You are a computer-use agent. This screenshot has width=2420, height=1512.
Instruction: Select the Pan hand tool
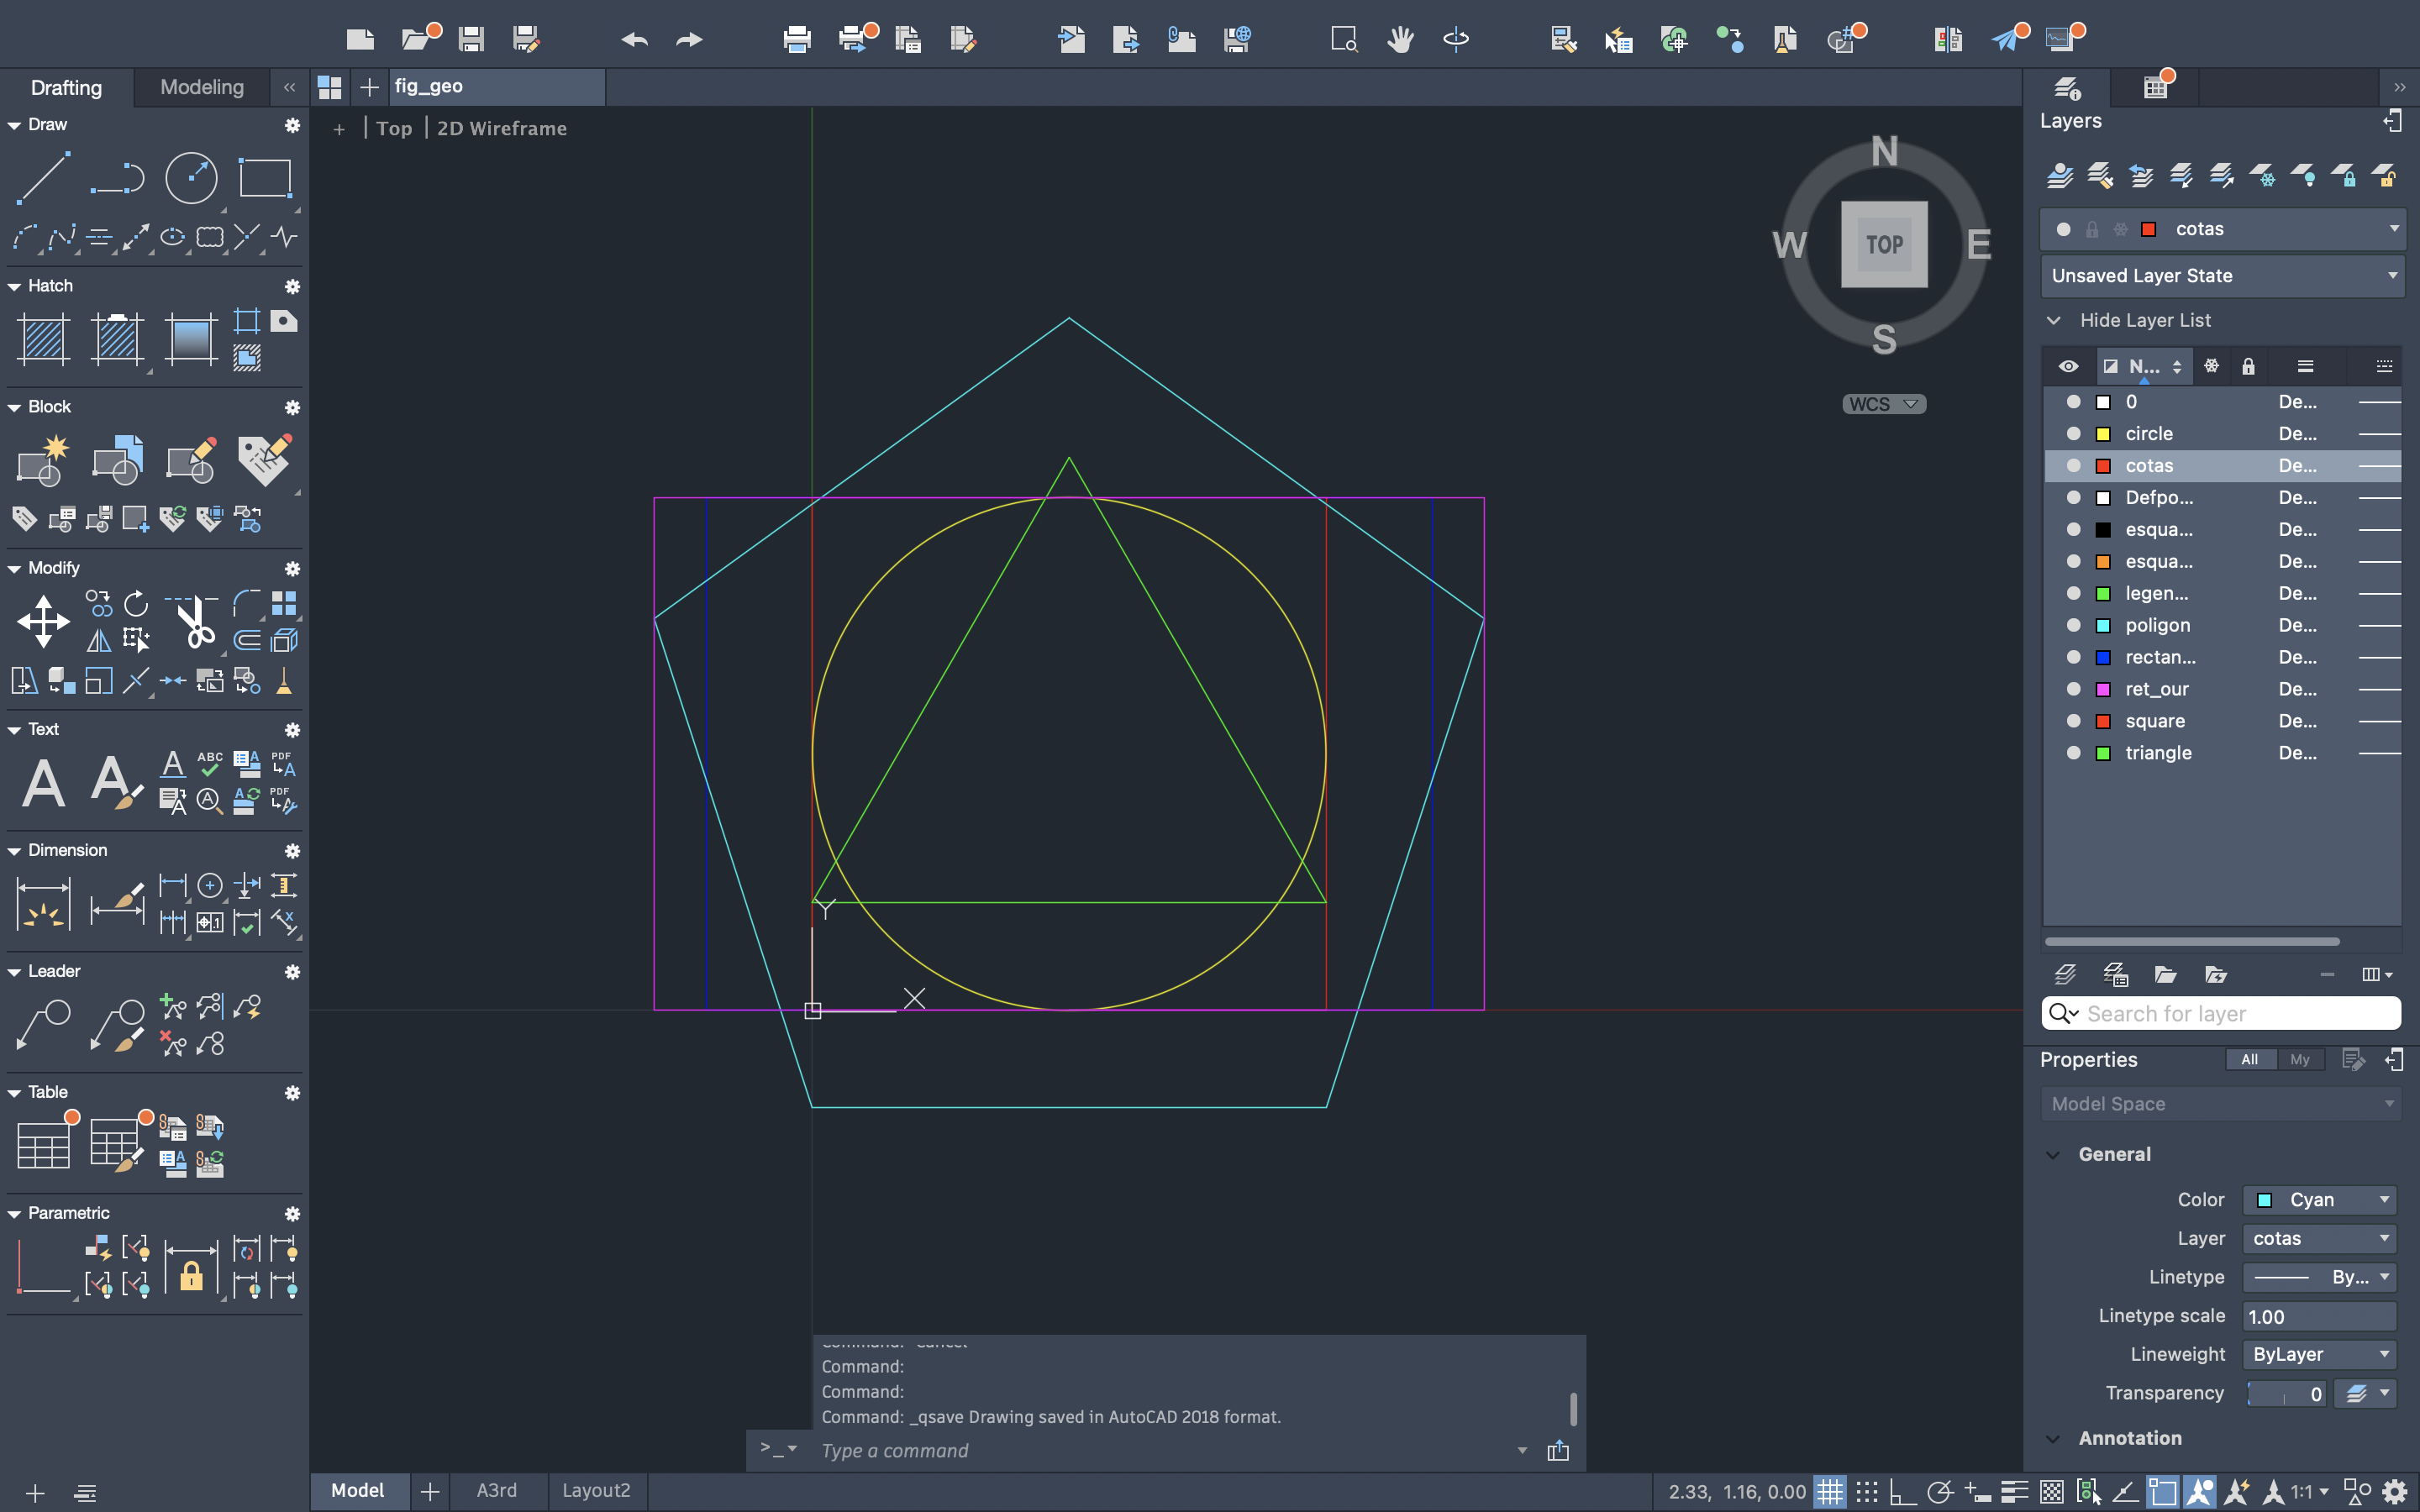1400,39
